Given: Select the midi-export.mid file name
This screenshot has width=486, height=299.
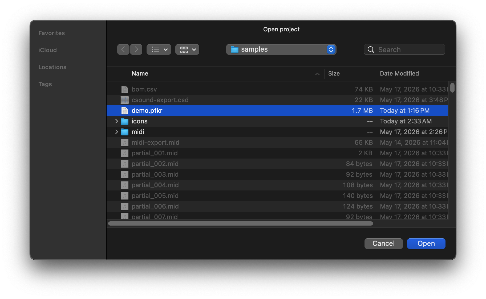Looking at the screenshot, I should click(x=156, y=143).
